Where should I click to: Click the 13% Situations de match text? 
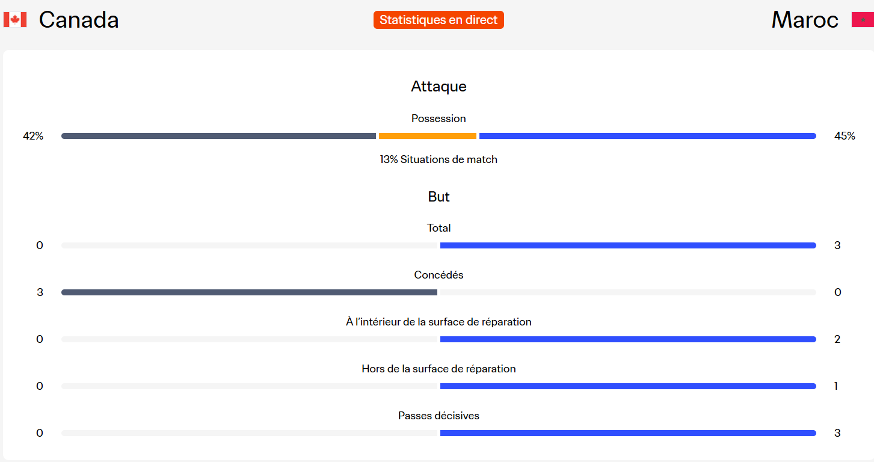pos(439,159)
